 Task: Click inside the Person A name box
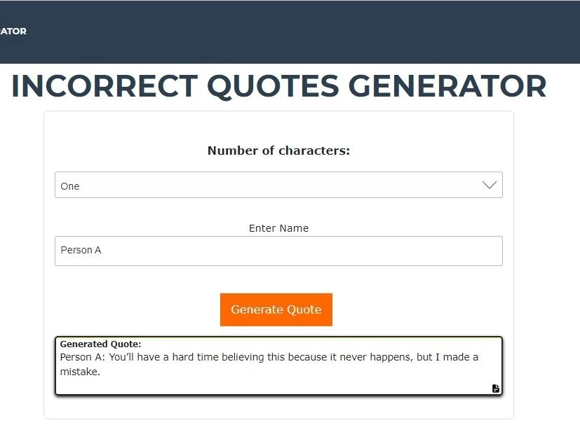[278, 250]
